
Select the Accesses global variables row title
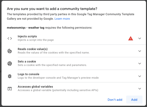point(35,87)
